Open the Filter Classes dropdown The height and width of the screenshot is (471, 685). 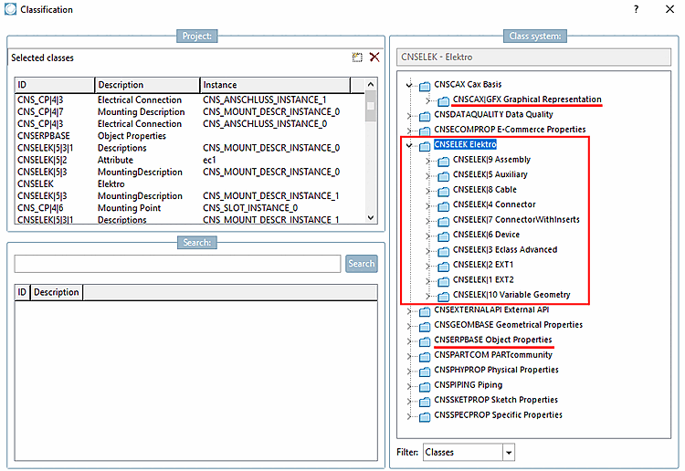(x=509, y=453)
